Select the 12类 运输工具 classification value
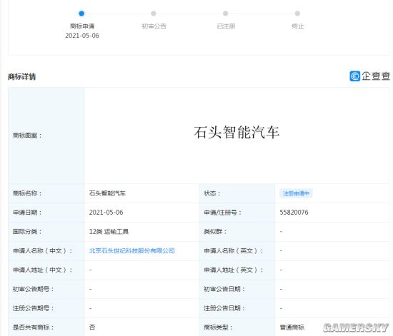The width and height of the screenshot is (393, 336). coord(109,231)
